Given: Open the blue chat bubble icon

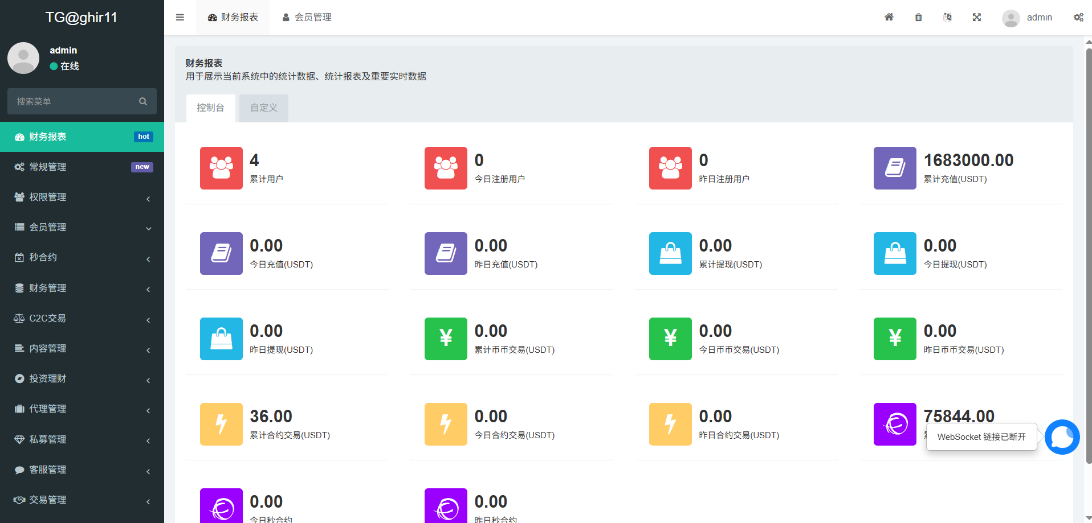Looking at the screenshot, I should pyautogui.click(x=1062, y=437).
